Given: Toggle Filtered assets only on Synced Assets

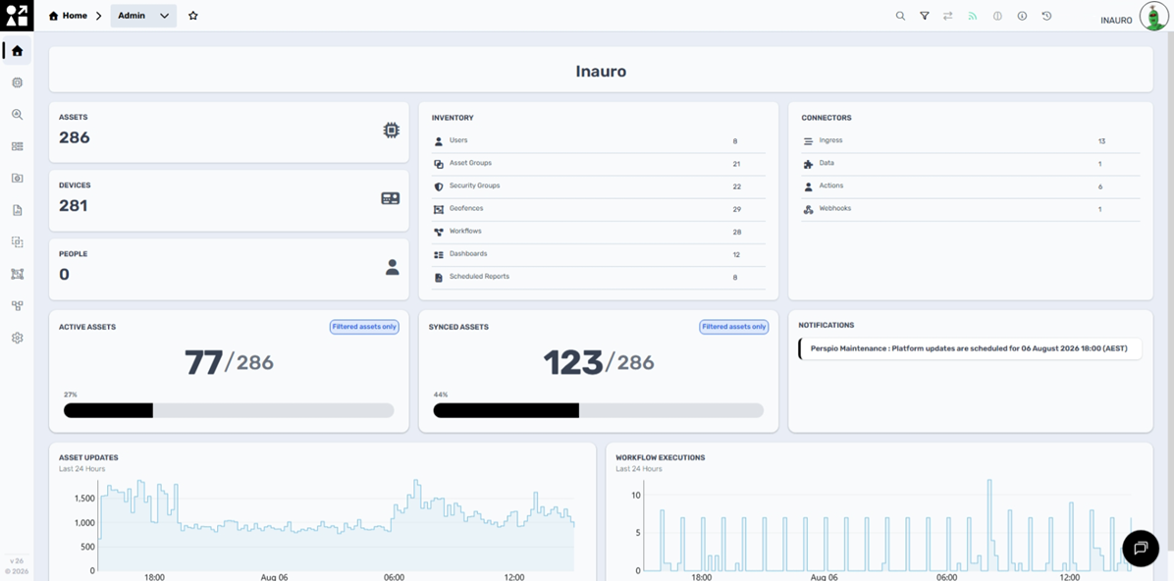Looking at the screenshot, I should [x=734, y=327].
